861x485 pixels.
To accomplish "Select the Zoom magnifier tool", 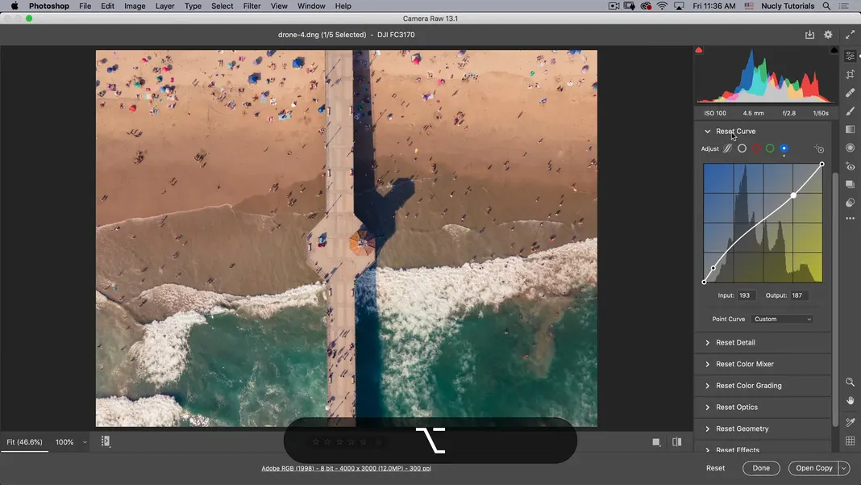I will (x=850, y=382).
